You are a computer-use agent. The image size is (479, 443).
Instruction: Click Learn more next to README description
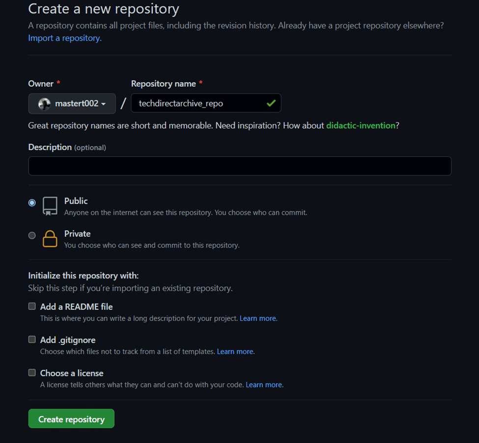(258, 318)
